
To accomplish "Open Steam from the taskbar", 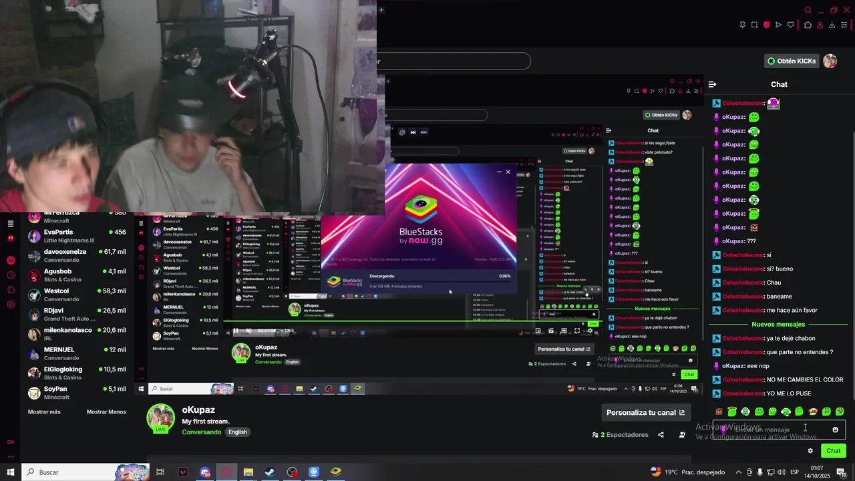I will click(270, 472).
